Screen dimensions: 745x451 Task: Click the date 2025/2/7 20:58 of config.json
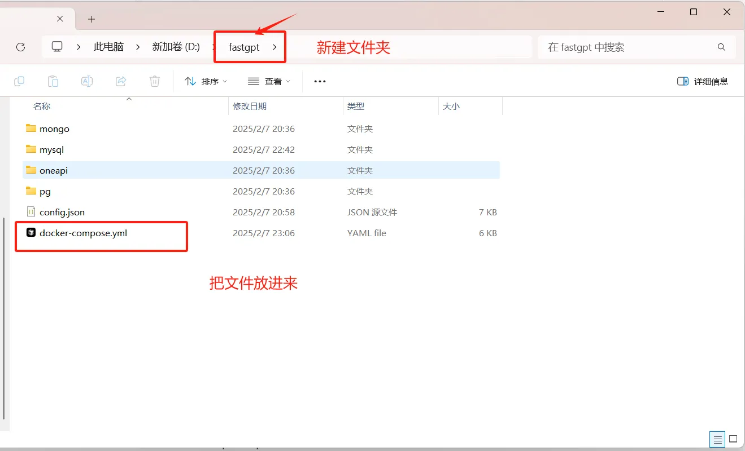point(264,212)
